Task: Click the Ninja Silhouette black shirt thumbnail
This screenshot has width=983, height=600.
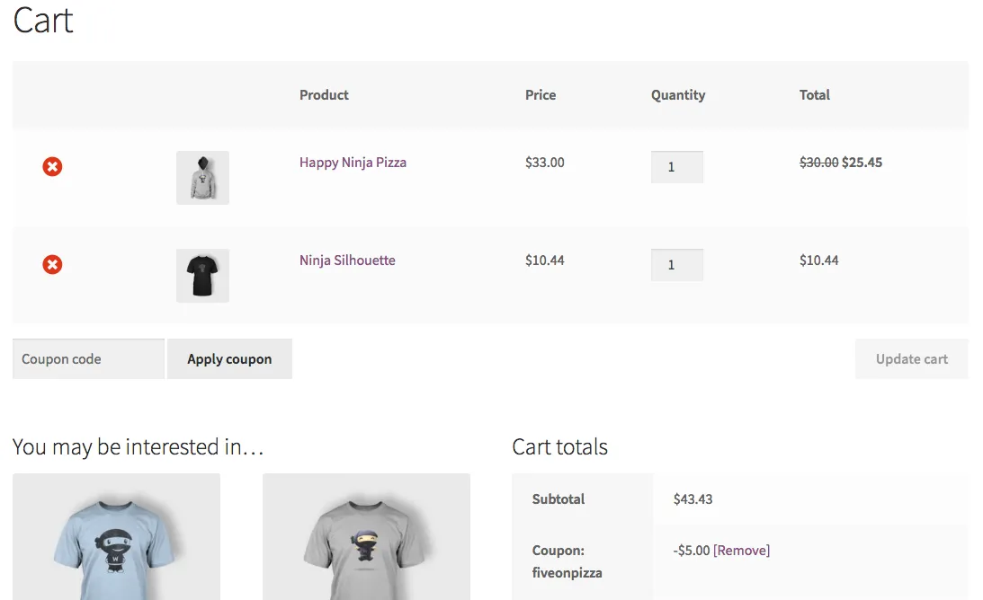Action: [x=202, y=275]
